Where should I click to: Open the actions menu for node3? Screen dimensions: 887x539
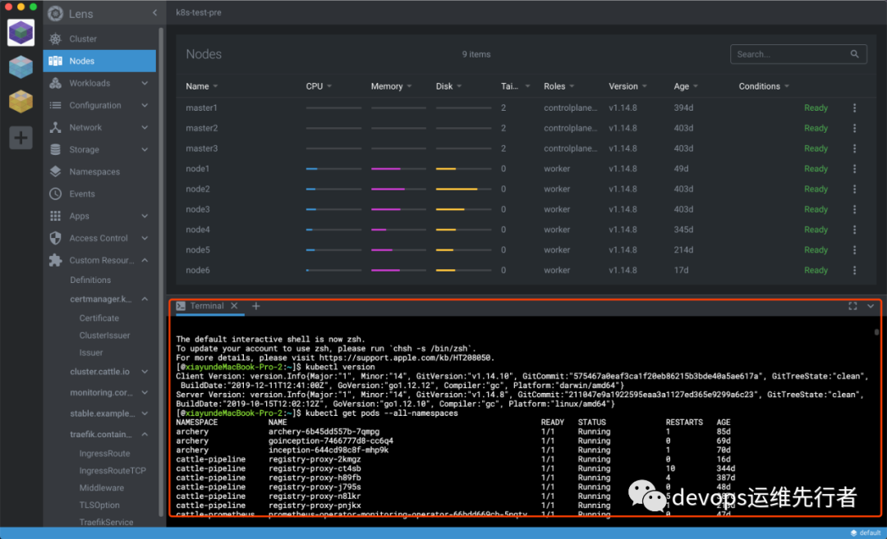pyautogui.click(x=854, y=210)
